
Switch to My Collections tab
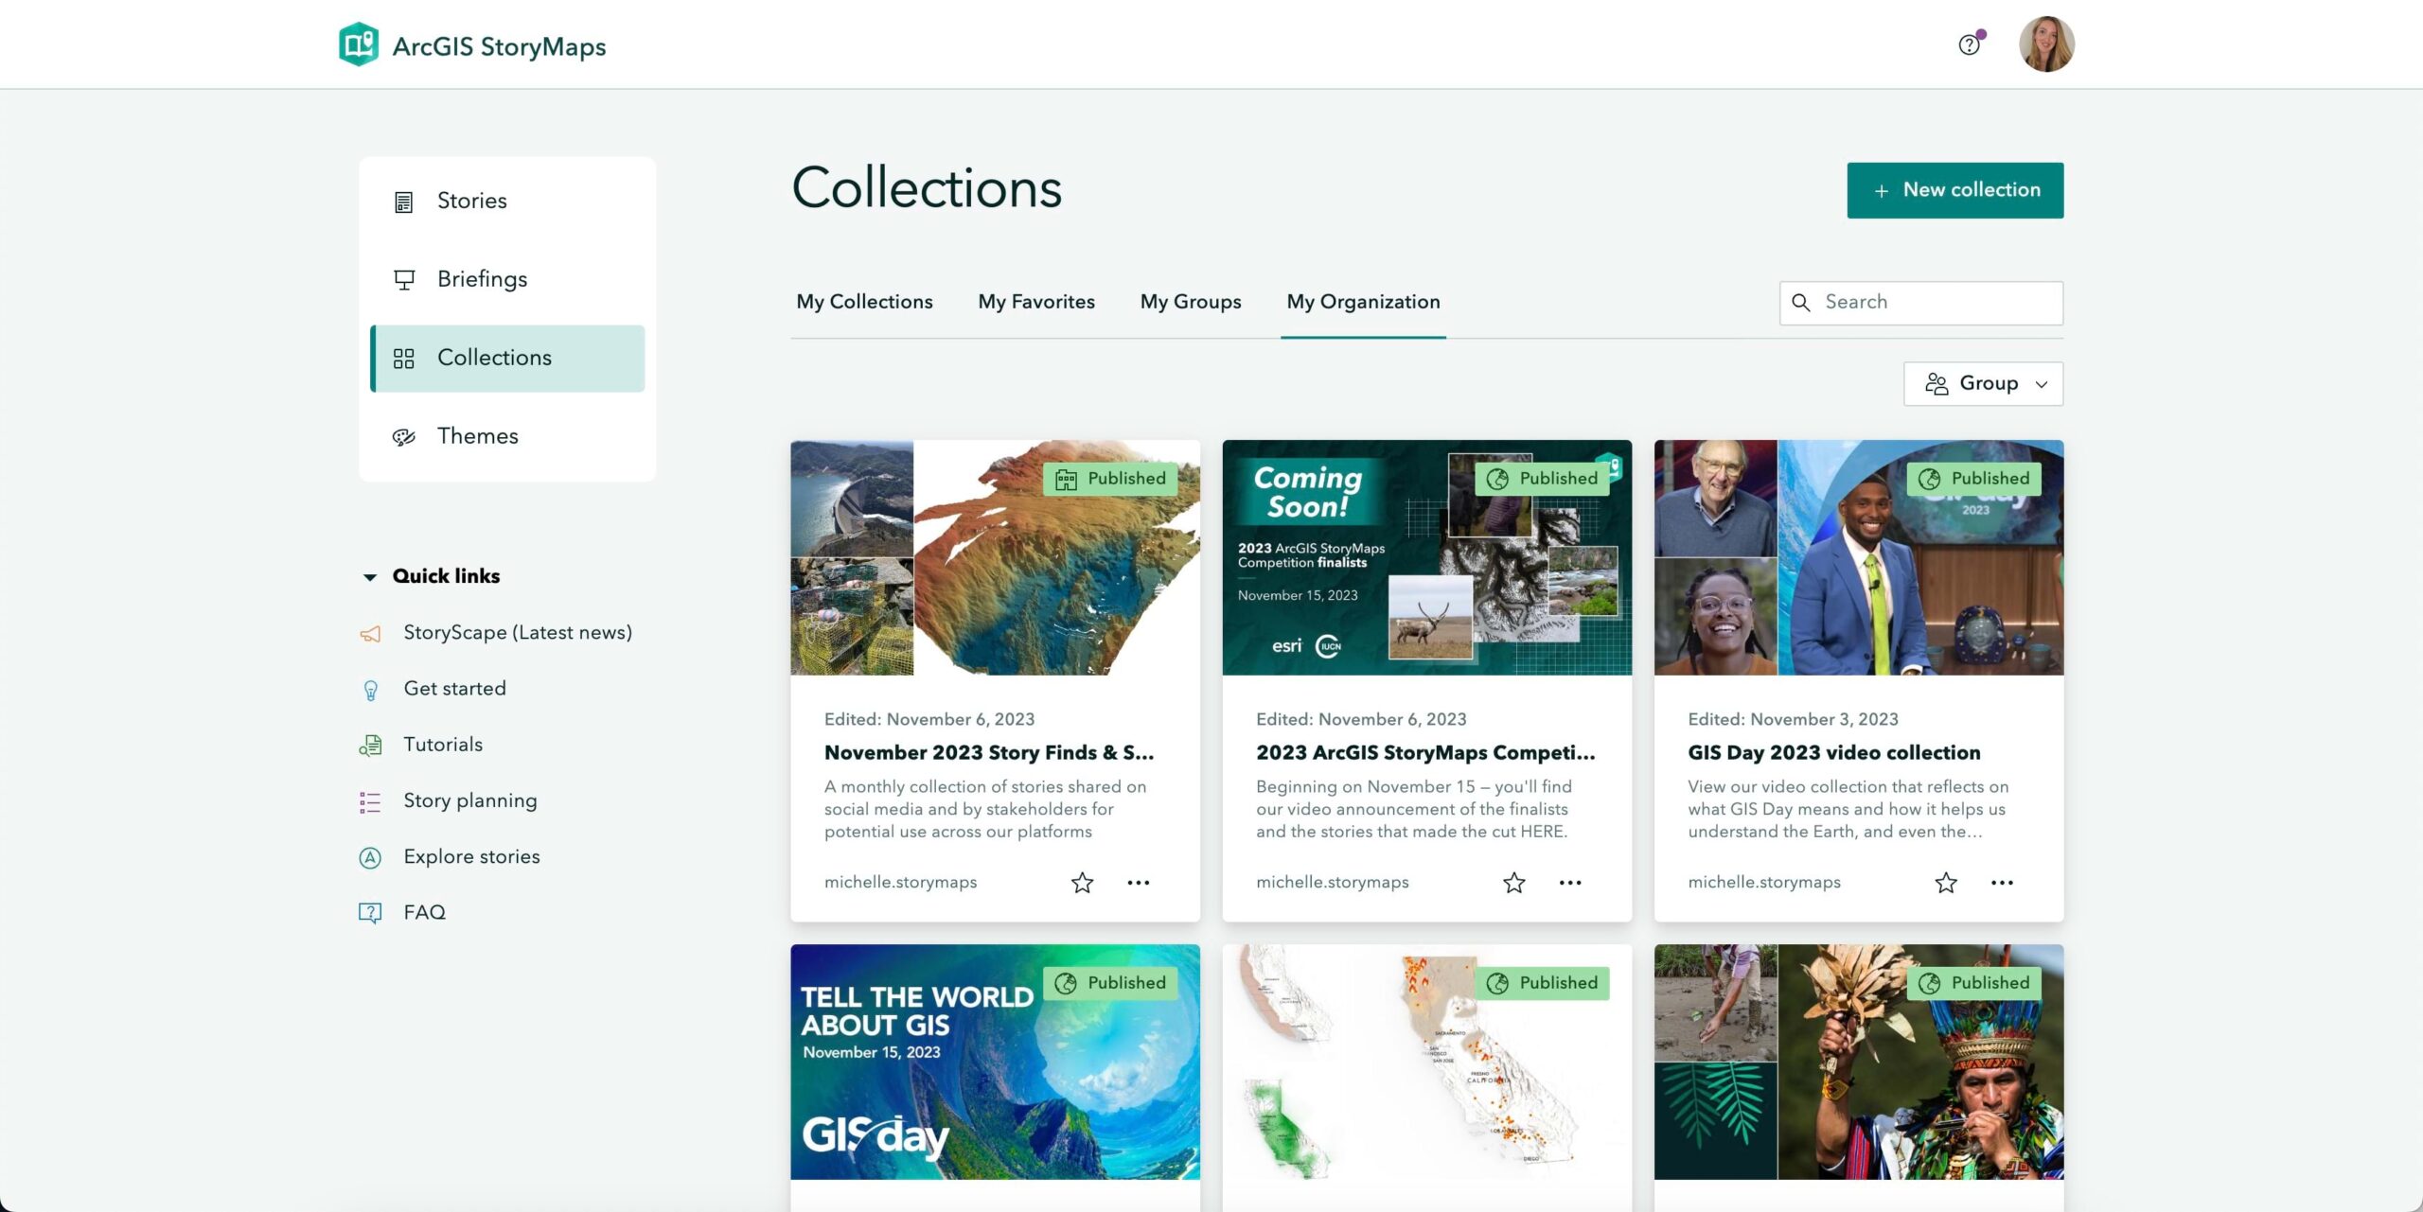point(864,302)
